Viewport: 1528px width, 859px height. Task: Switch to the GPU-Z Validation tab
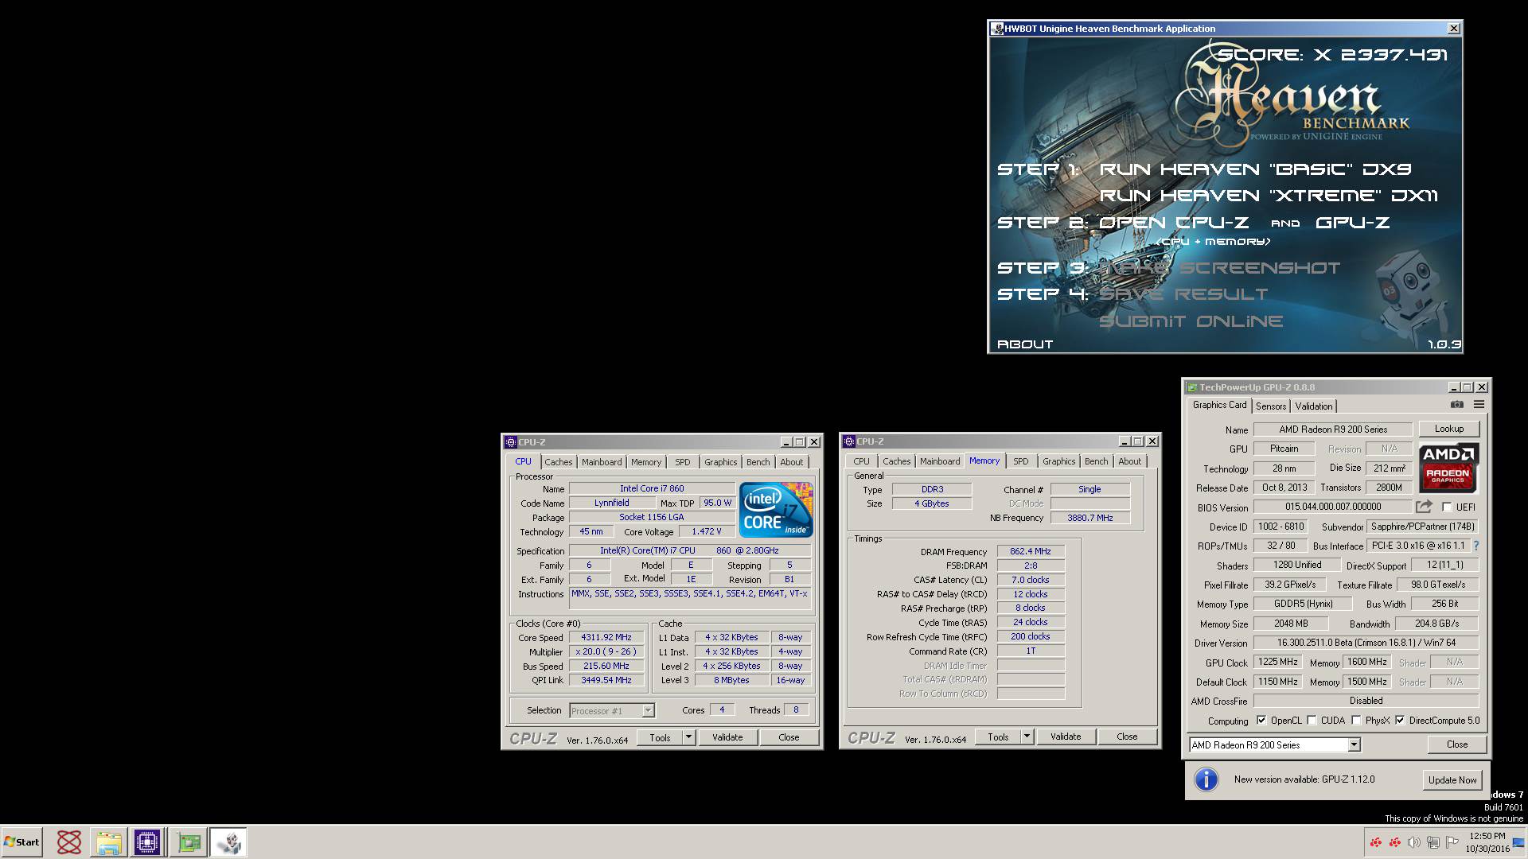coord(1314,406)
